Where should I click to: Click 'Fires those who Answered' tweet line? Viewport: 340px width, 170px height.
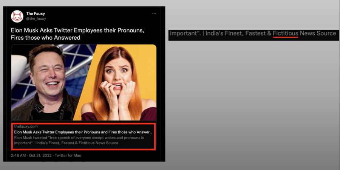tap(45, 38)
